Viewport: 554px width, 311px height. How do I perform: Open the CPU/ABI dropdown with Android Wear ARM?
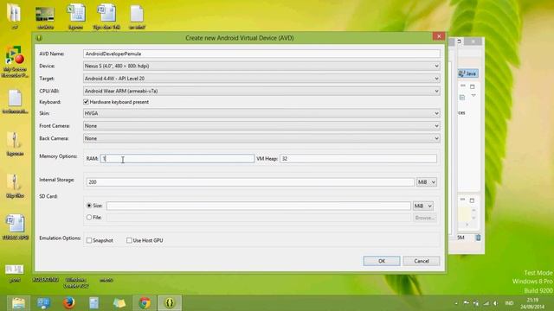(x=261, y=91)
